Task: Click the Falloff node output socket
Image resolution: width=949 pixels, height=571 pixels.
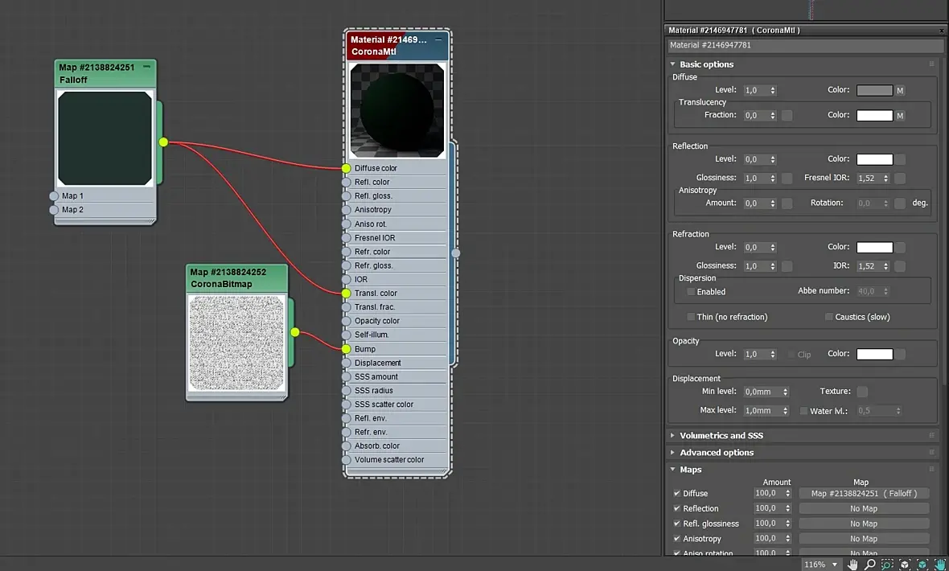Action: pyautogui.click(x=163, y=142)
